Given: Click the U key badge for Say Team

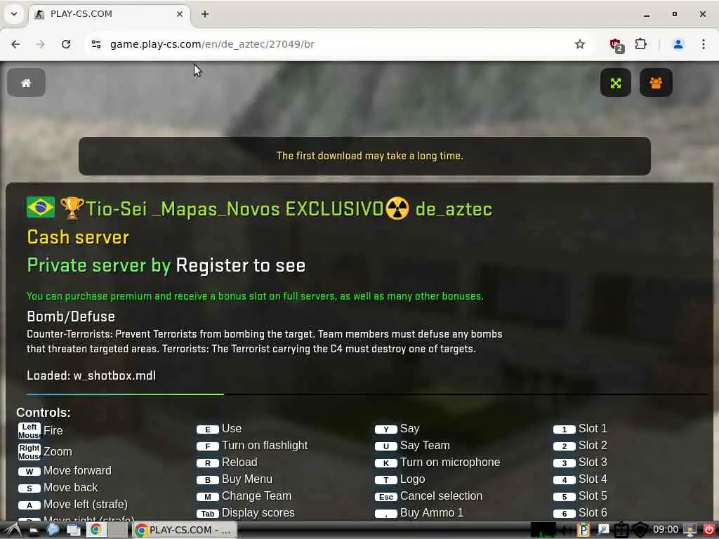Looking at the screenshot, I should click(386, 446).
